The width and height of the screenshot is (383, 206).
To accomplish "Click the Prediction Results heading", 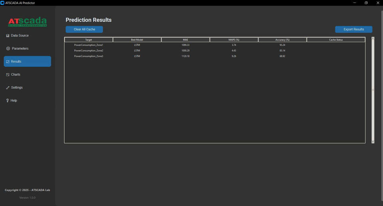I will pos(89,20).
